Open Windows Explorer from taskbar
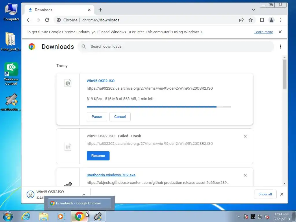The width and height of the screenshot is (296, 222). (44, 216)
